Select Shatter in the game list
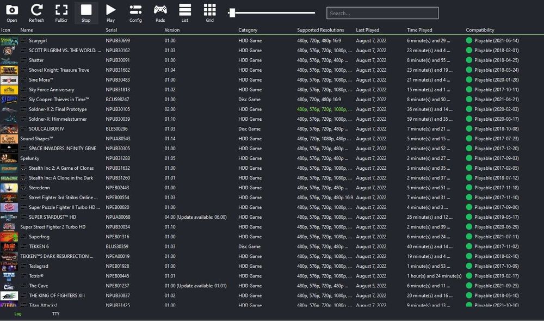 [x=36, y=60]
